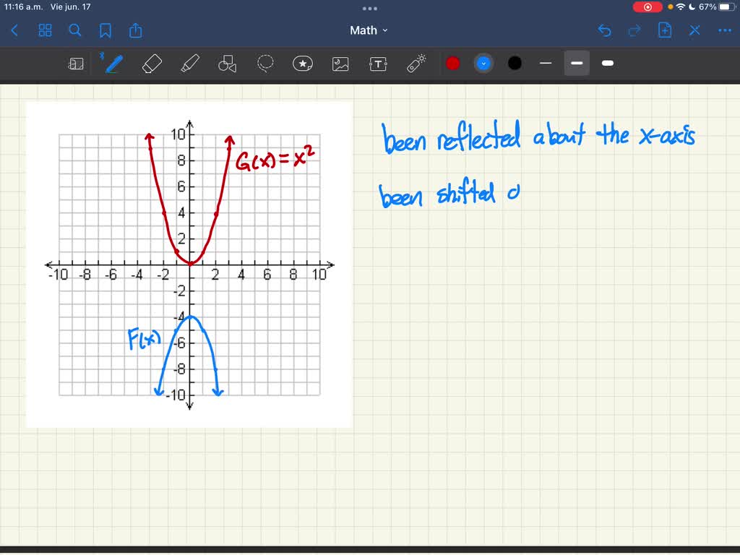The image size is (740, 555).
Task: Activate the Lasso selection tool
Action: tap(264, 64)
